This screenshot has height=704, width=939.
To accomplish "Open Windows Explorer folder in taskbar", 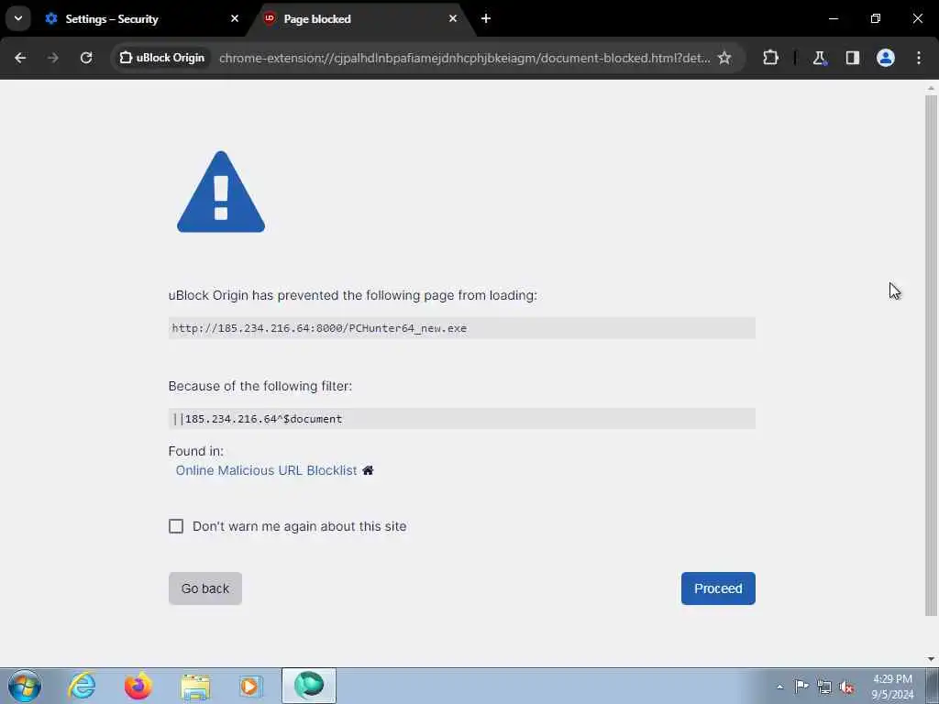I will pyautogui.click(x=195, y=686).
